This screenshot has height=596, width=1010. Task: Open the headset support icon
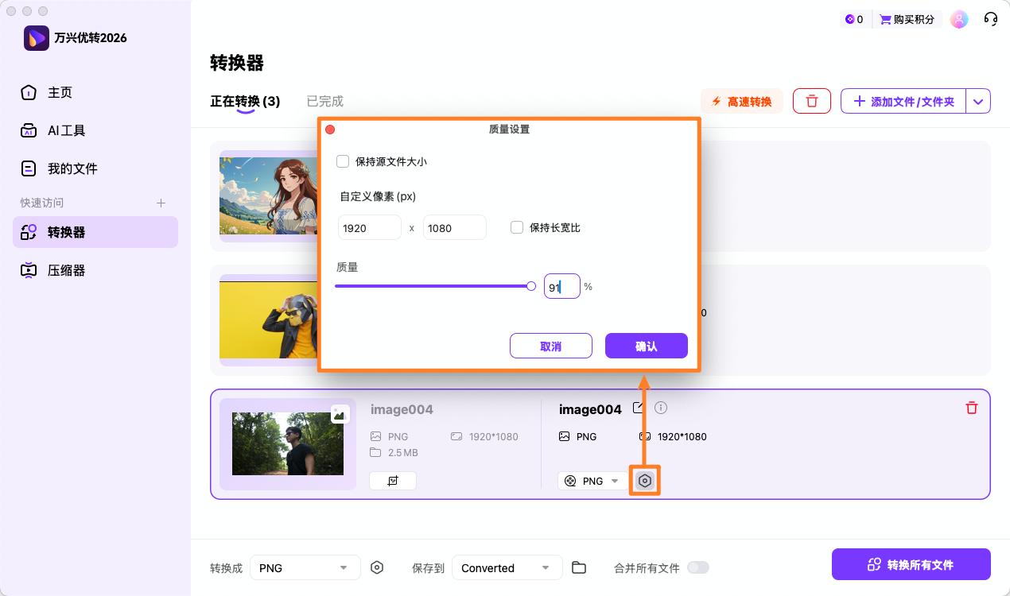990,18
